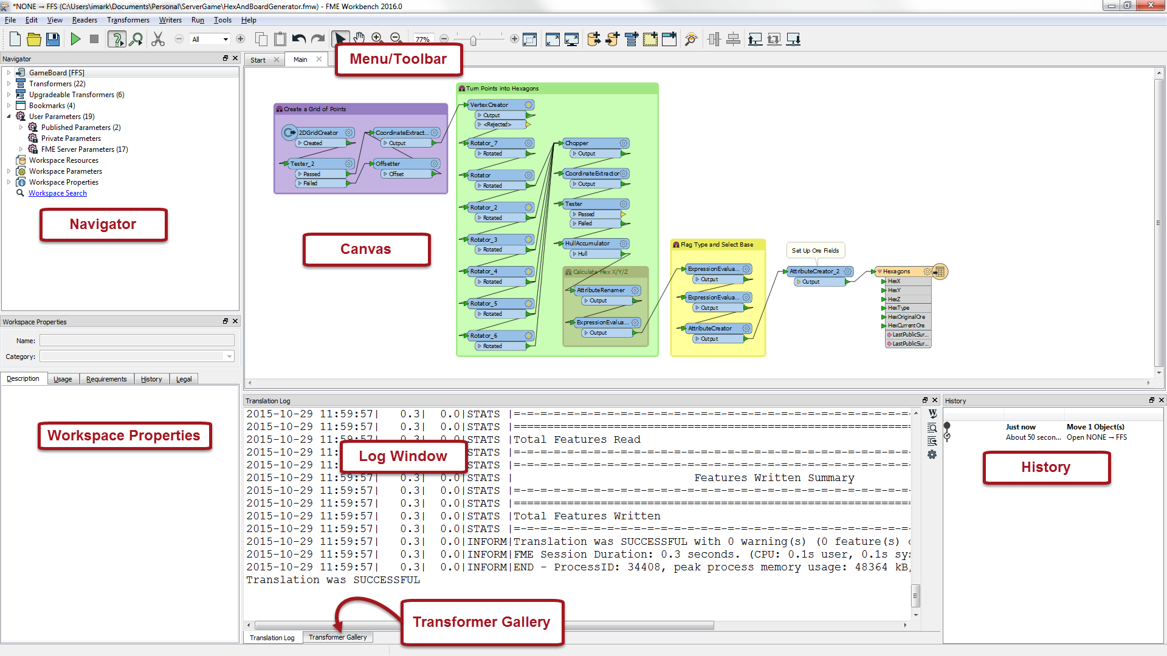Expand the GameBoard [FFS] node
Viewport: 1167px width, 656px height.
(9, 73)
